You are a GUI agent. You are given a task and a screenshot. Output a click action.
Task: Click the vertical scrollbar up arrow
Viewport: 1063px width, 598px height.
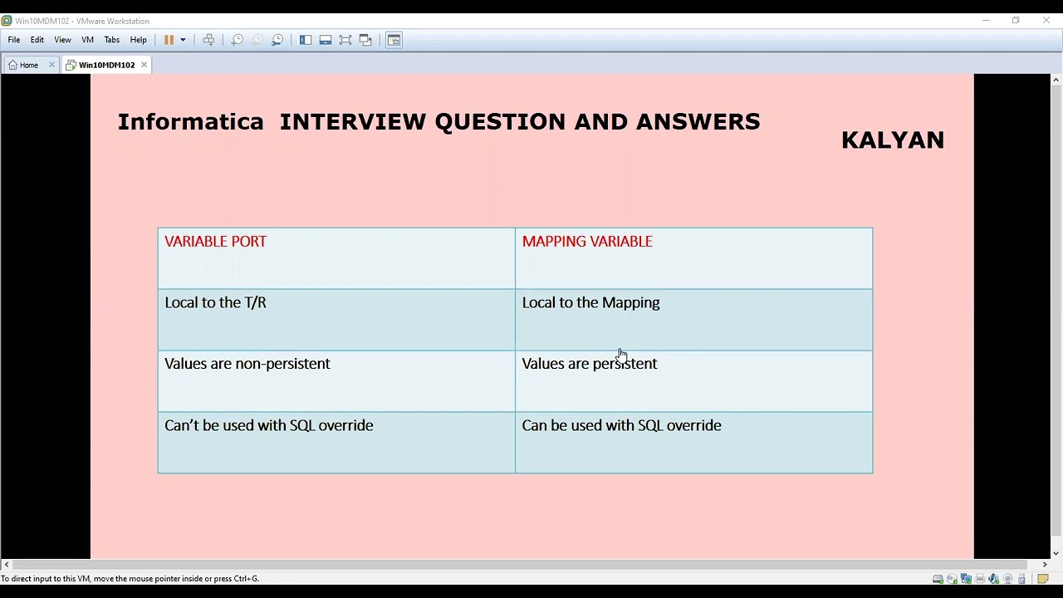coord(1056,80)
